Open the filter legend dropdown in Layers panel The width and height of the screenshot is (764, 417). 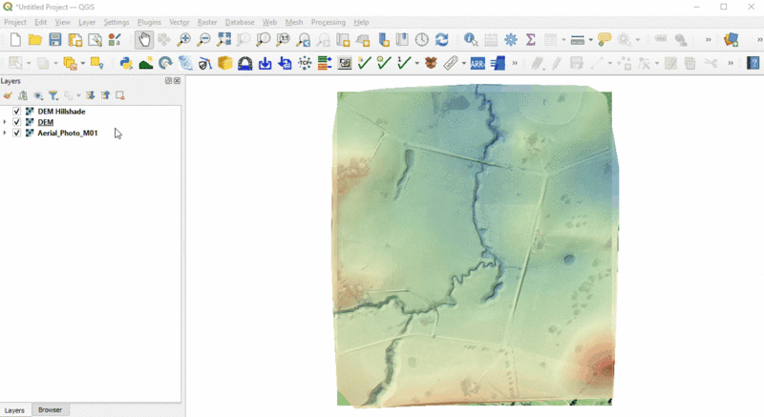[54, 95]
